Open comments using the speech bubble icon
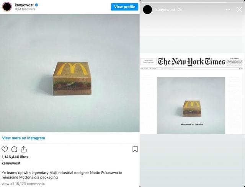Screen dimensions: 245x187 coord(14,149)
